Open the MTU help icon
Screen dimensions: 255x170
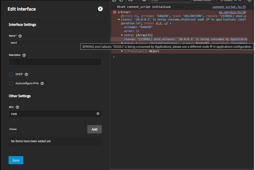coord(17,107)
